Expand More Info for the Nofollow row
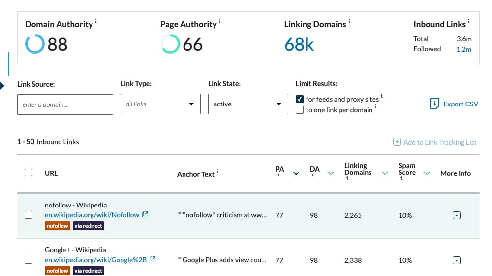Viewport: 492px width, 276px height. click(x=457, y=215)
